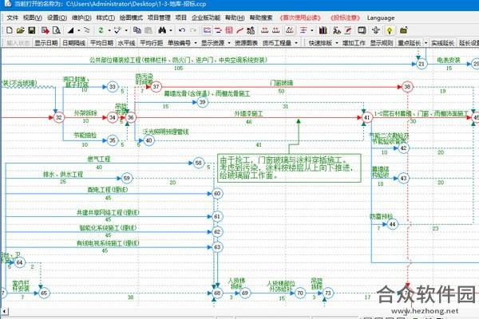Click the check mark toolbar icon

coord(117,30)
